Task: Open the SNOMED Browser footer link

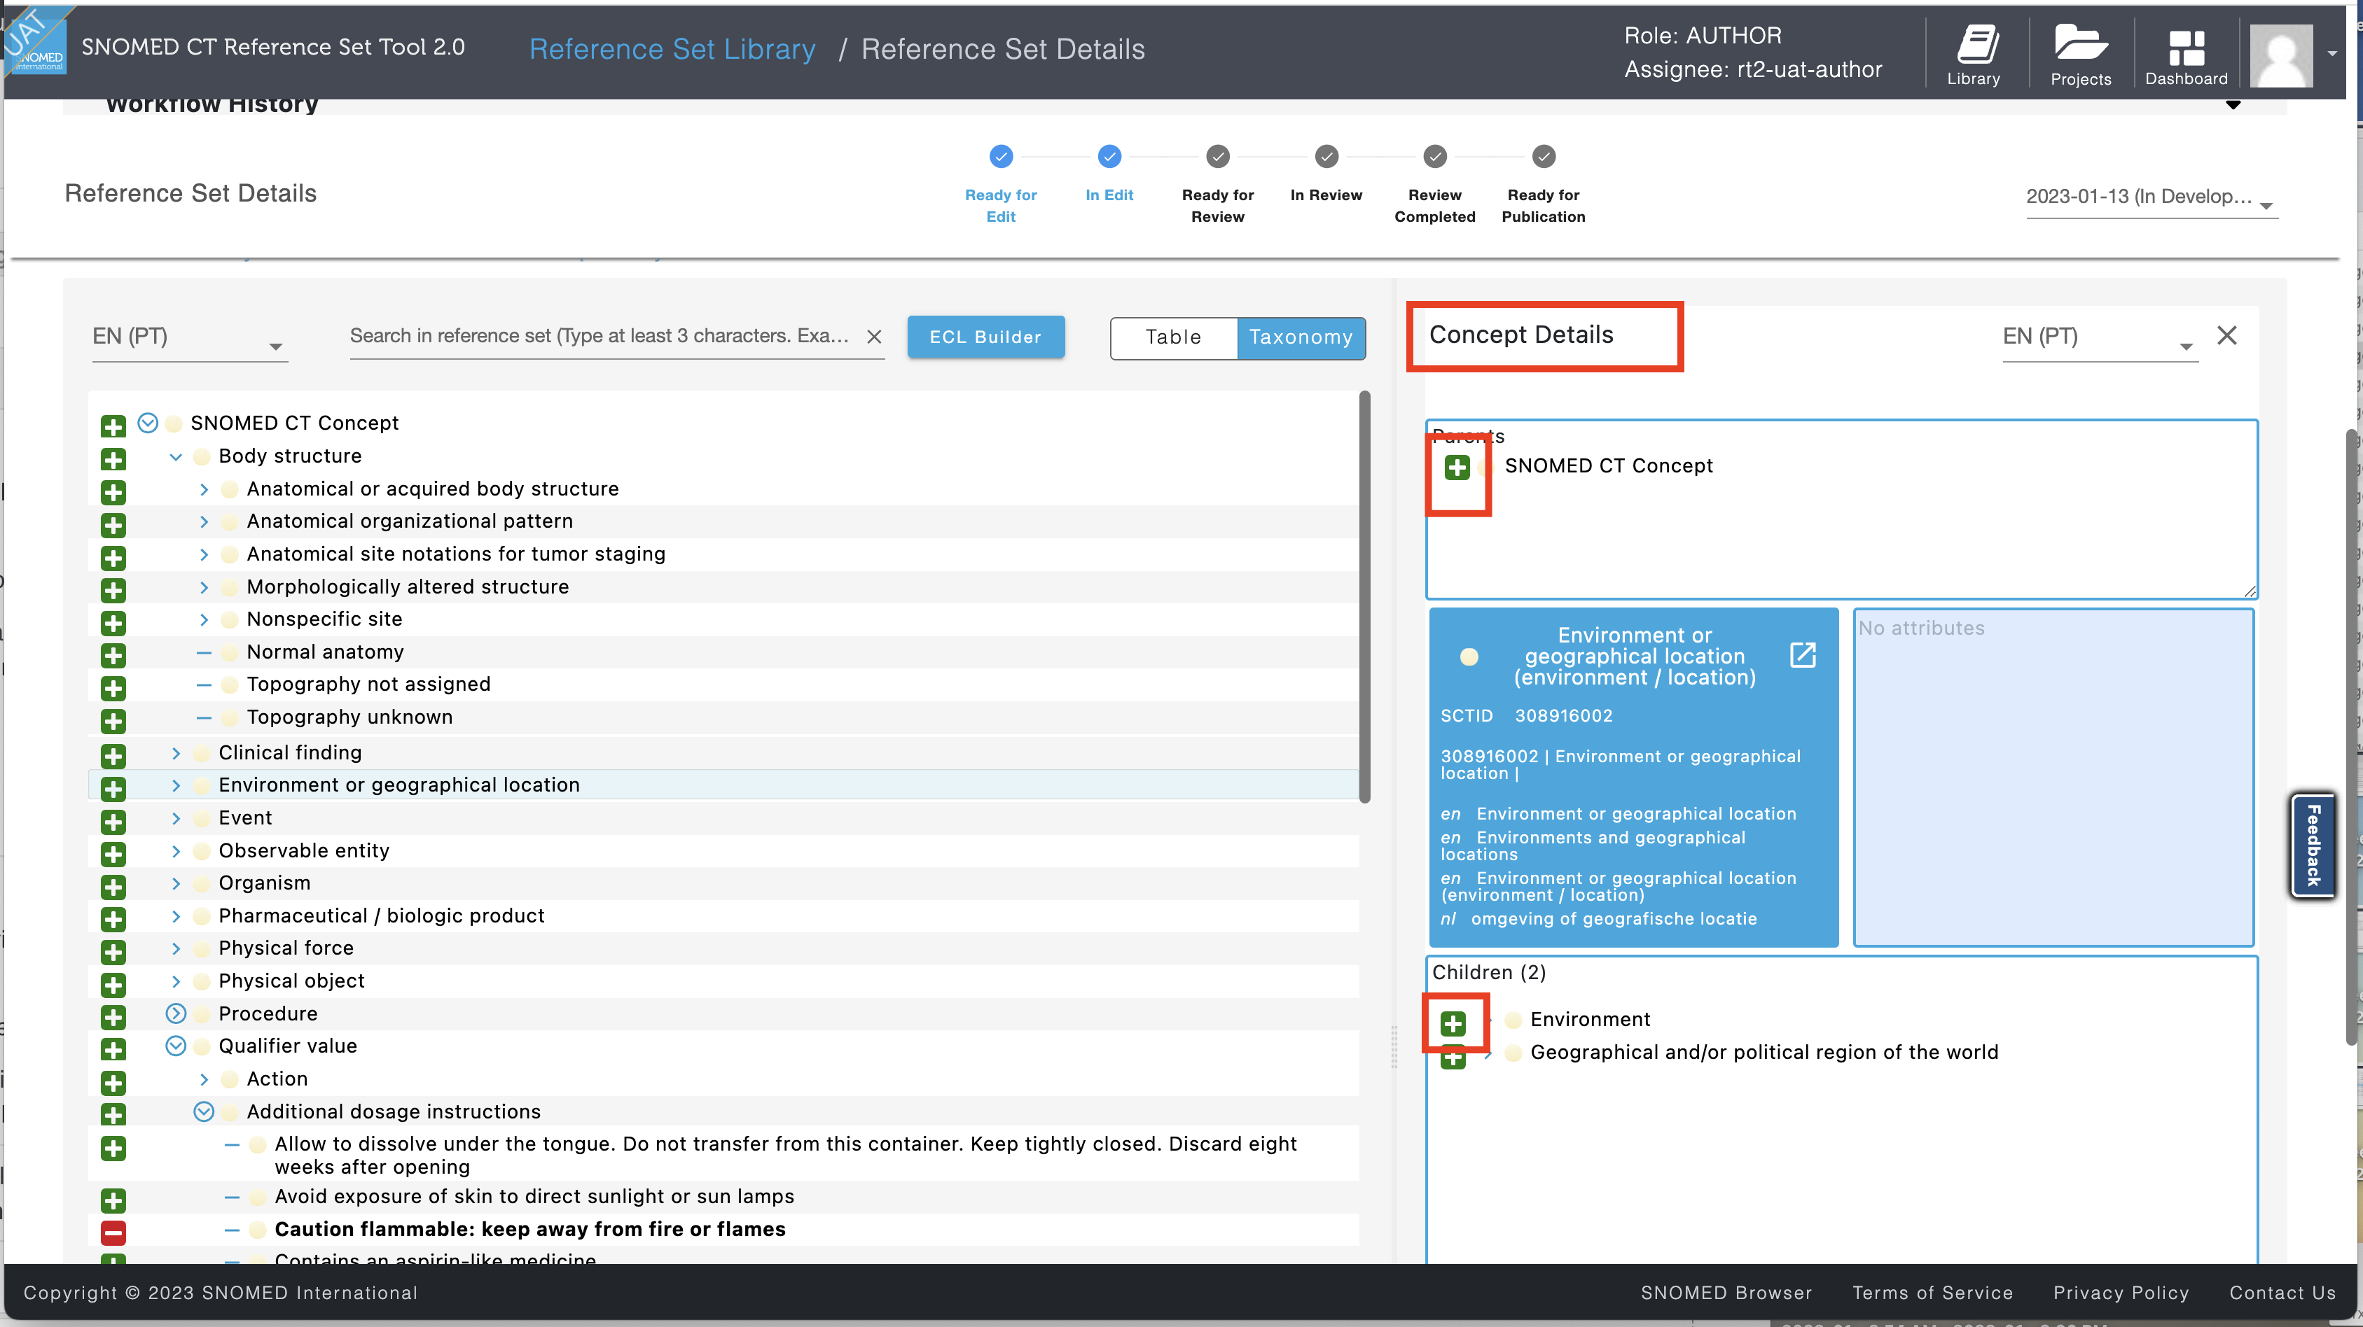Action: [x=1726, y=1292]
